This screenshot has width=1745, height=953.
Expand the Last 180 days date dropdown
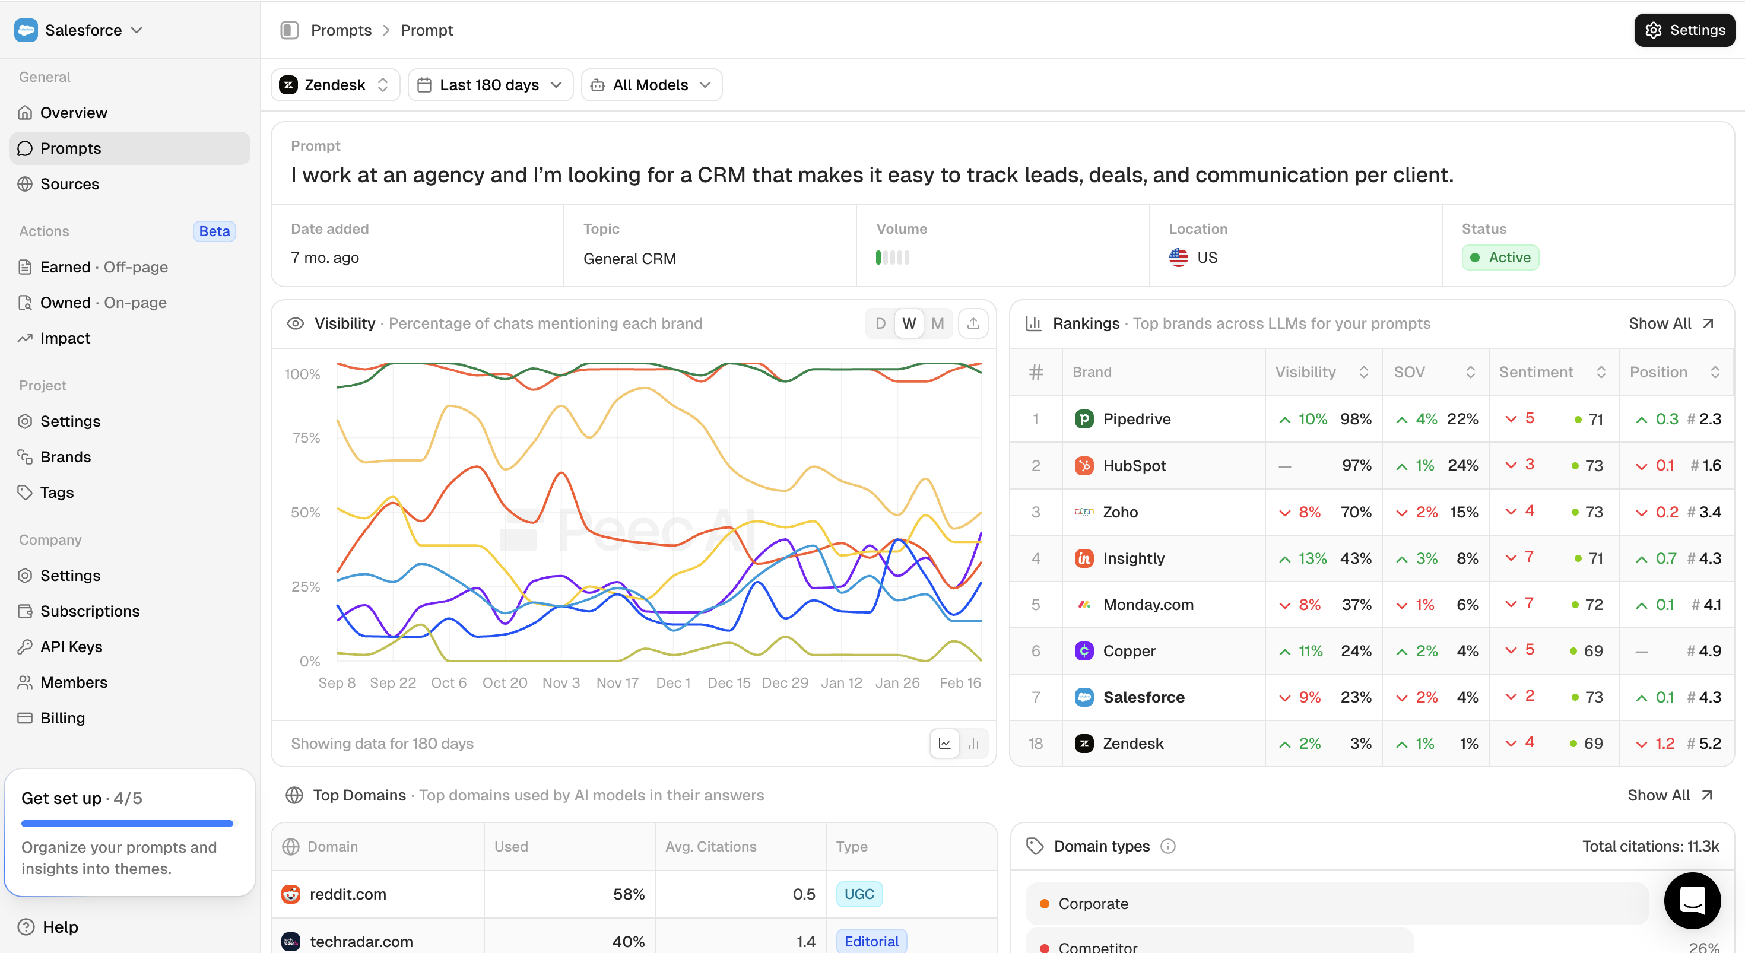490,85
